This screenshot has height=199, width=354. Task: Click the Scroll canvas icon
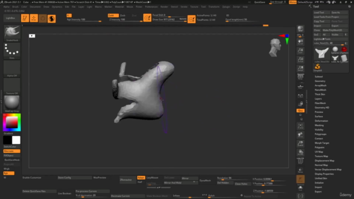click(300, 42)
